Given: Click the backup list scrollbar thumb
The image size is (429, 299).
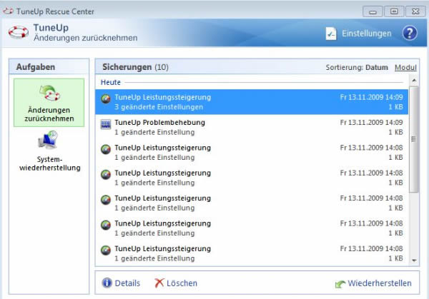Looking at the screenshot, I should [x=414, y=139].
